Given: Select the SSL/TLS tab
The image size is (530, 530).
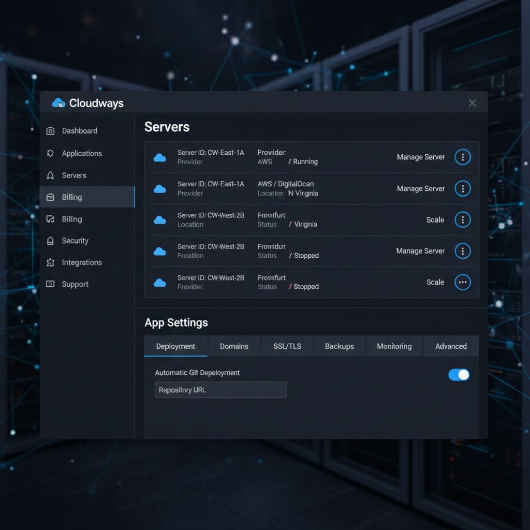Looking at the screenshot, I should click(287, 346).
